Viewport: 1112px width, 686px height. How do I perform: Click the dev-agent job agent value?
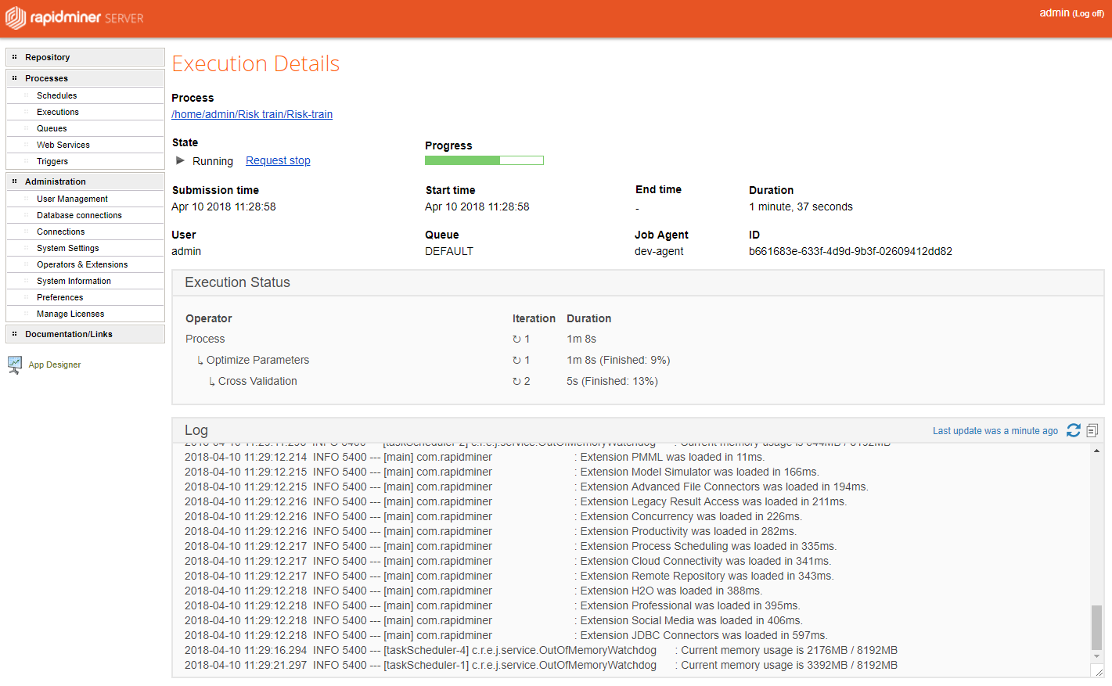(x=659, y=251)
